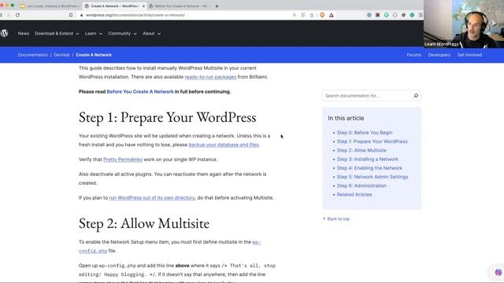
Task: Open run WordPress out of its own directory link
Action: pos(152,198)
